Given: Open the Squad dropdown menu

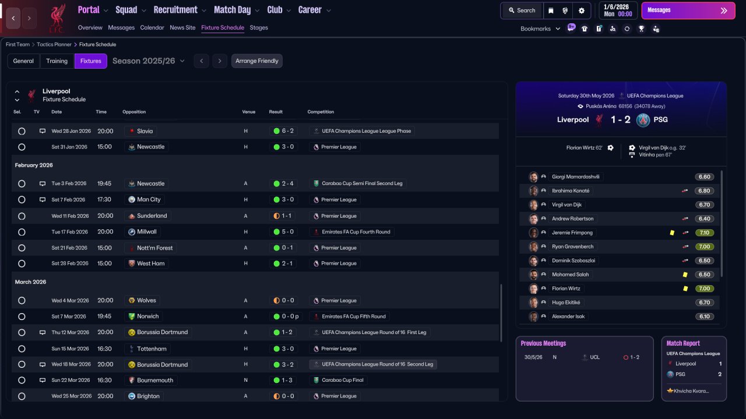Looking at the screenshot, I should click(x=131, y=10).
